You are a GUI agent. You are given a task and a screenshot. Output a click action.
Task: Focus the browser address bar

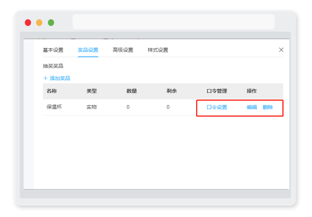coord(173,22)
